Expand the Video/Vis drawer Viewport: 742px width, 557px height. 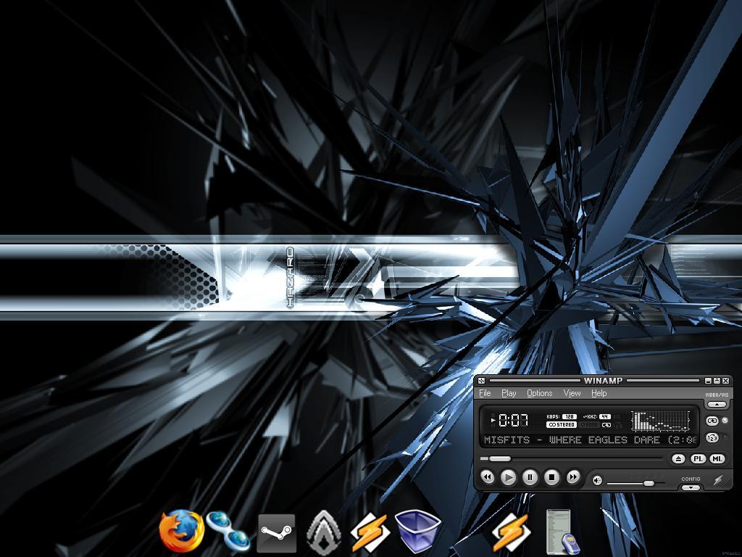(717, 404)
